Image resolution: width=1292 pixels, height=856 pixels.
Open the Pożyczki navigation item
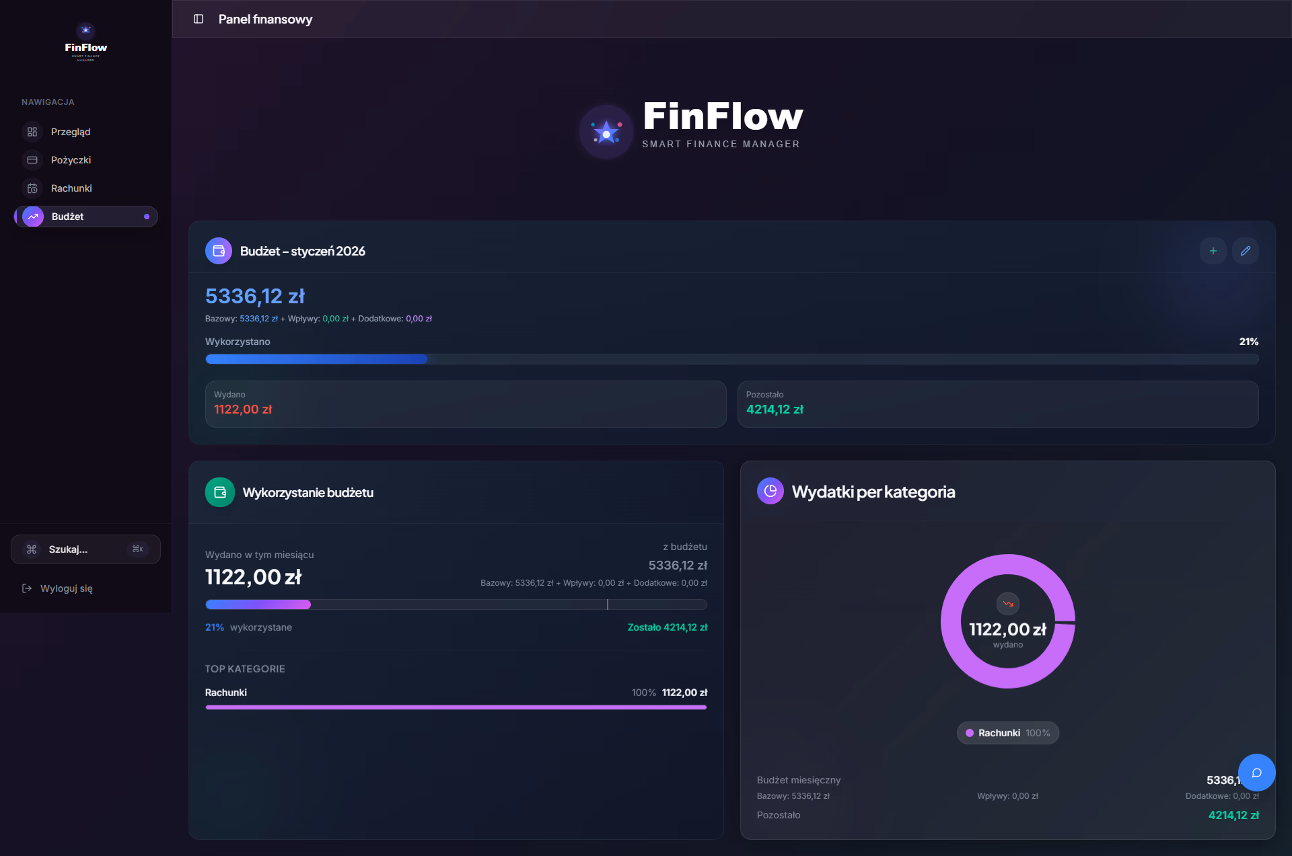[x=71, y=160]
